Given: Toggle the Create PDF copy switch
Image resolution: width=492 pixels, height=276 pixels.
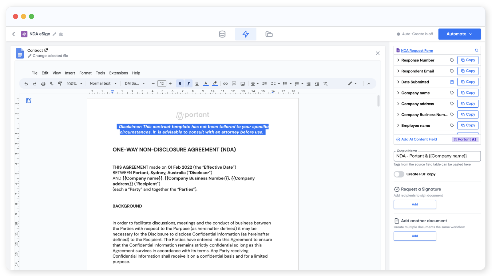Looking at the screenshot, I should click(399, 174).
